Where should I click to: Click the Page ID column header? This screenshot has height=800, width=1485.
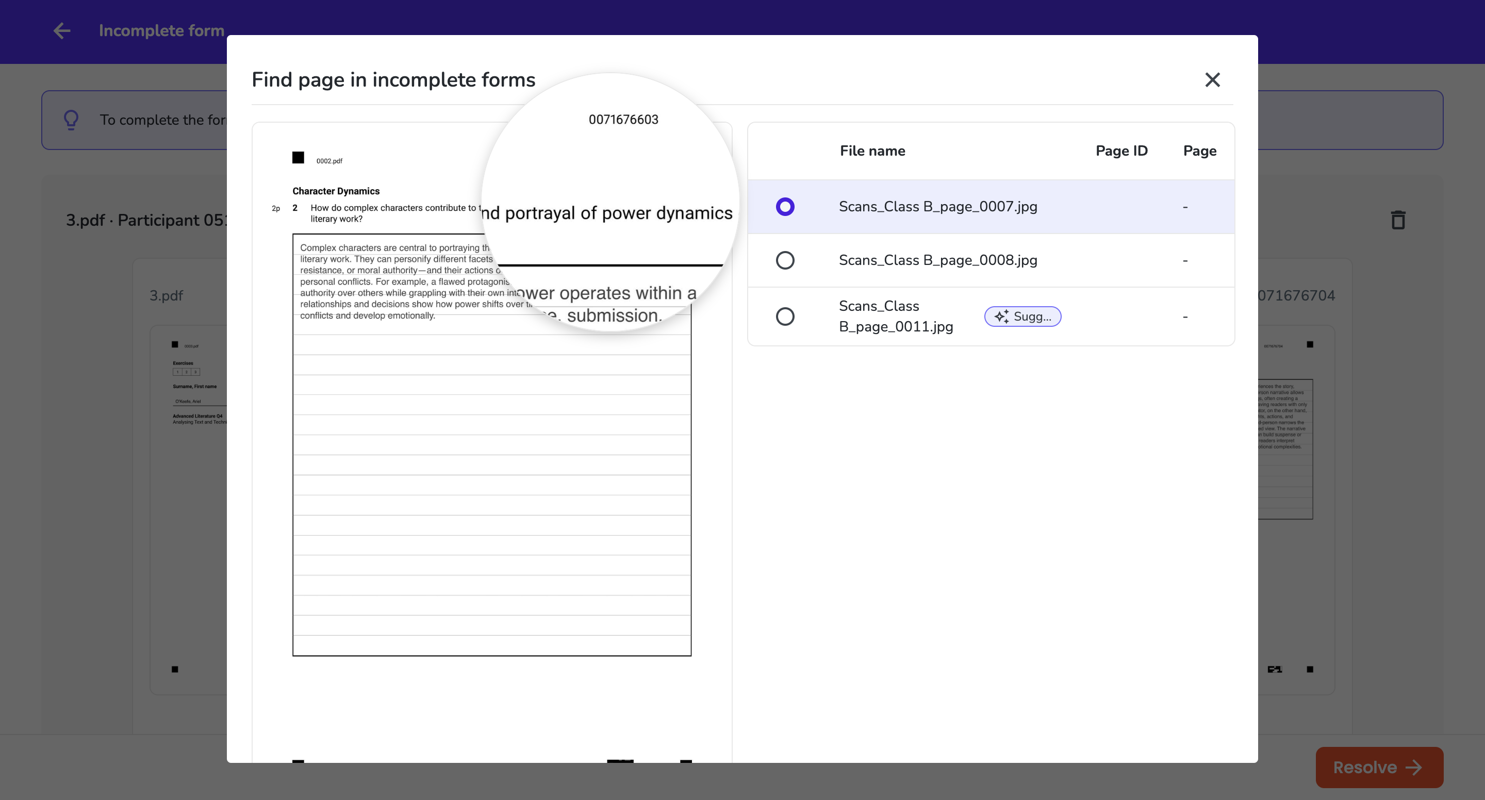1121,151
